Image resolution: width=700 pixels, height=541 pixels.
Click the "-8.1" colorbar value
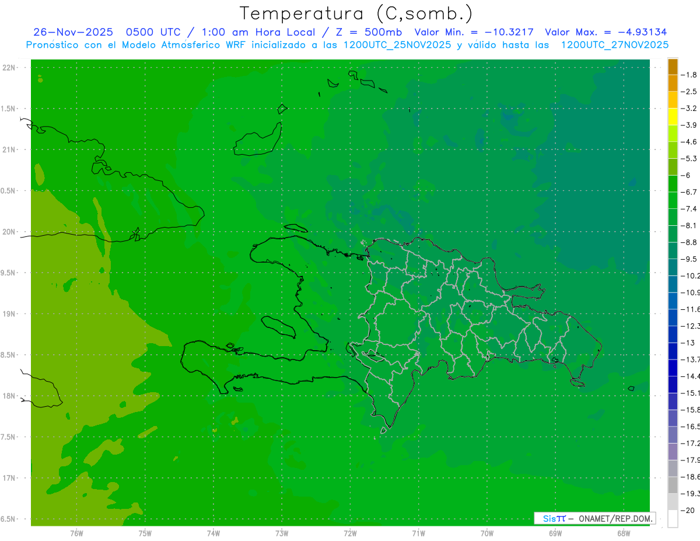pyautogui.click(x=689, y=225)
